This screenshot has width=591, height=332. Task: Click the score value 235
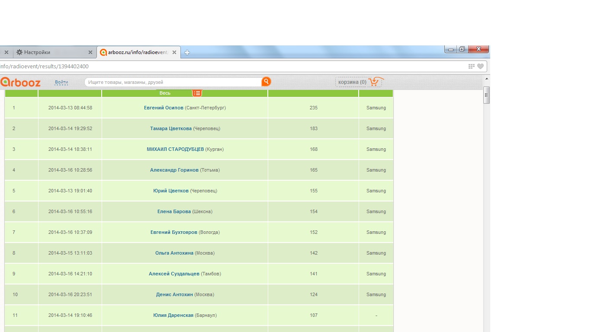[314, 108]
